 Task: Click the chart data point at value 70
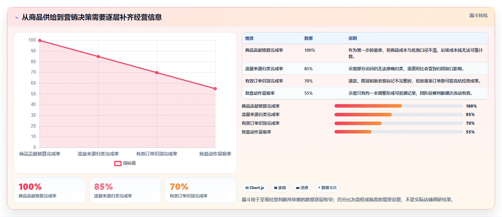pyautogui.click(x=157, y=73)
